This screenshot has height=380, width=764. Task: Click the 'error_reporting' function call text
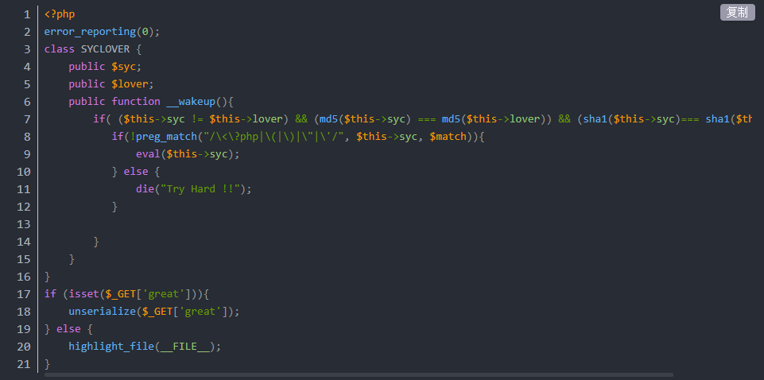coord(90,32)
